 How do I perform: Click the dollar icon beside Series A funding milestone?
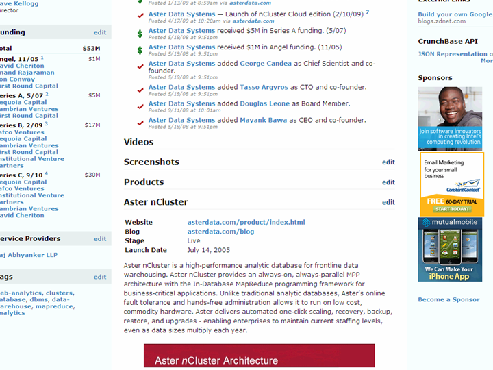click(140, 33)
